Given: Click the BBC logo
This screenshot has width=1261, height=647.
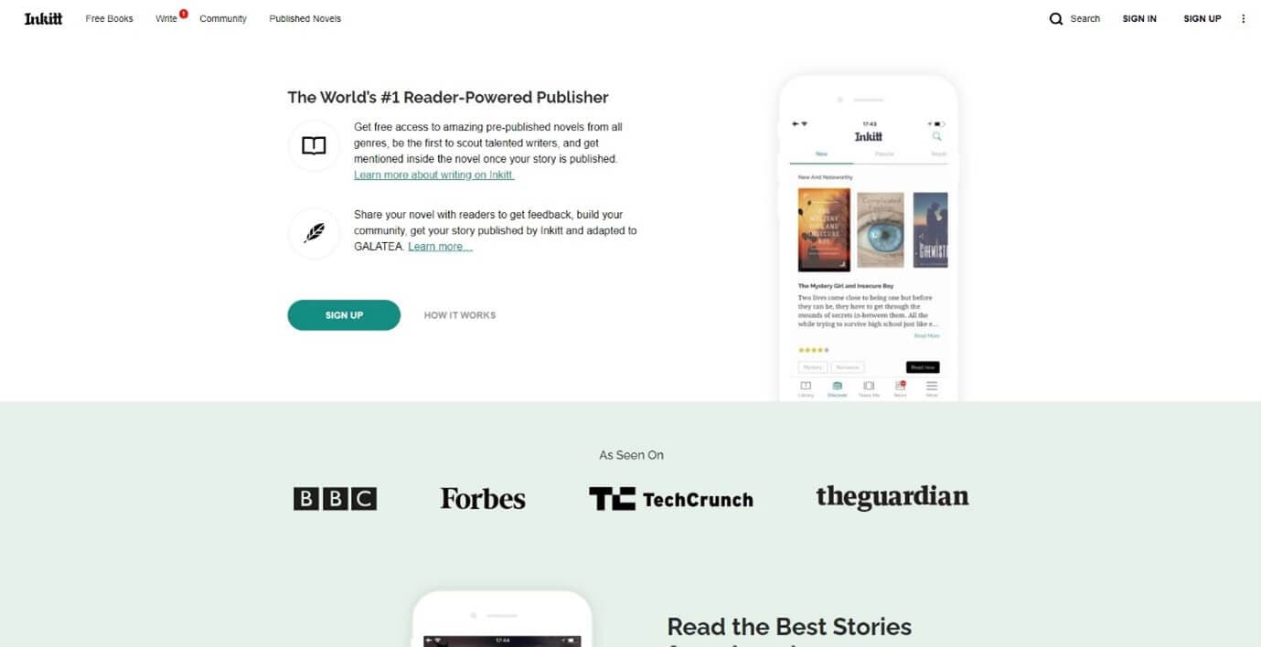Looking at the screenshot, I should (x=335, y=499).
